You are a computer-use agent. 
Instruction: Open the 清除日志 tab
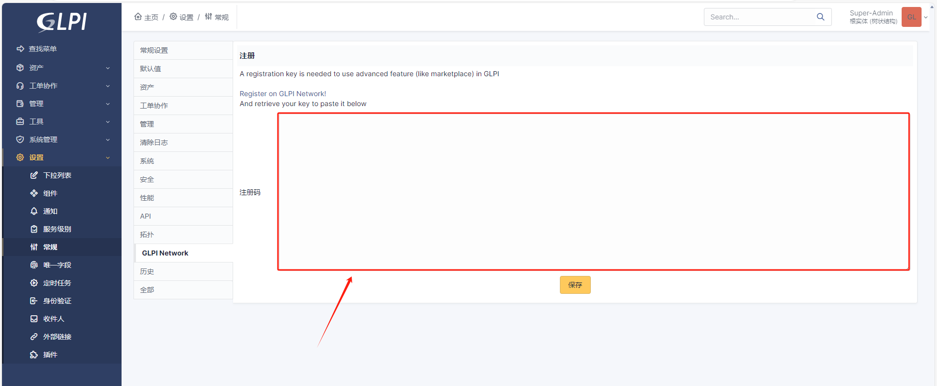click(x=183, y=142)
